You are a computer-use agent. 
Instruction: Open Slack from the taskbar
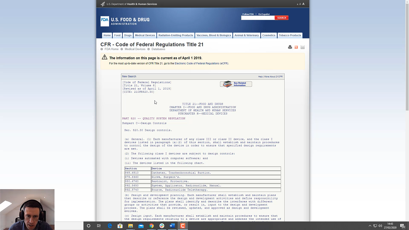tap(162, 226)
